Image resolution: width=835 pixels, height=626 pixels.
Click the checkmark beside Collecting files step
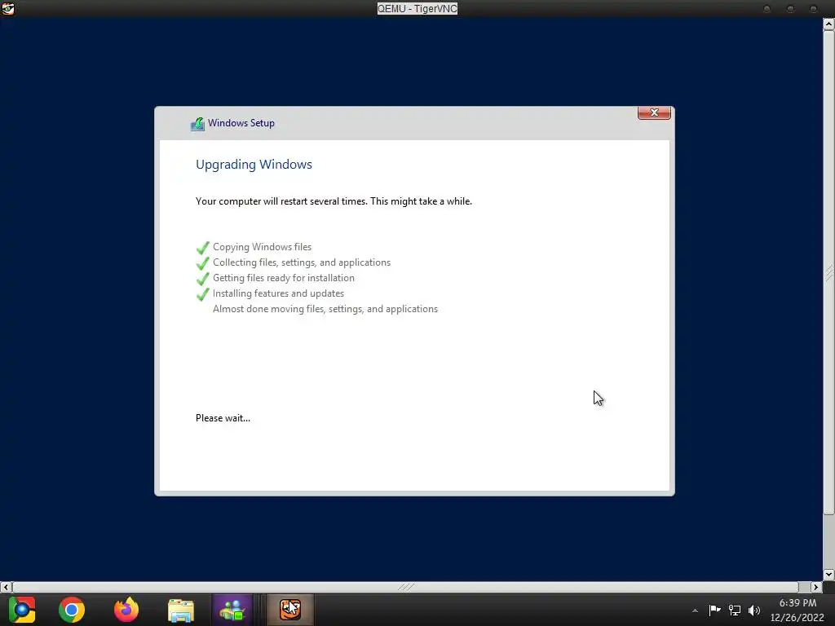(x=203, y=263)
